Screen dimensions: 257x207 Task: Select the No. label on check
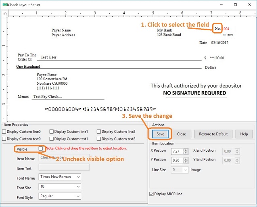(217, 29)
